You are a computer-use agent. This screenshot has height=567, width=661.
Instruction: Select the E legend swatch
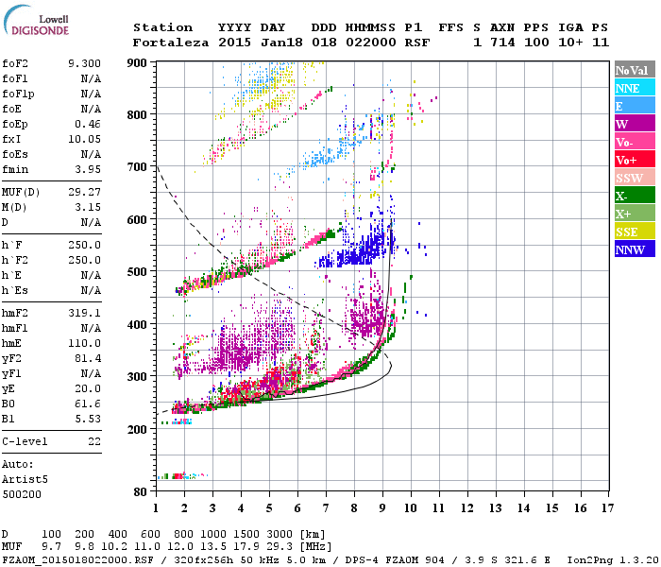click(635, 106)
